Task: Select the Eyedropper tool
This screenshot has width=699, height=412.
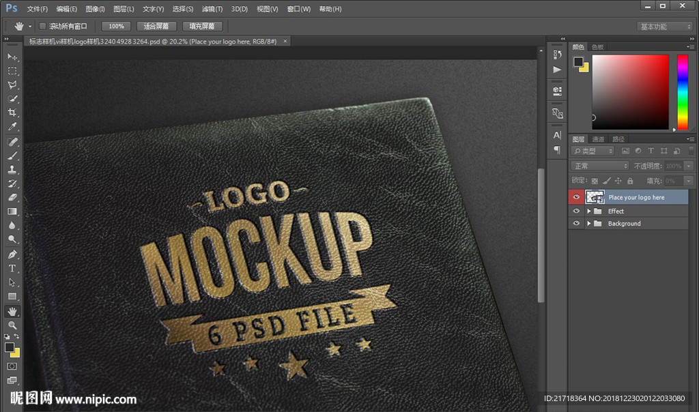Action: point(12,127)
